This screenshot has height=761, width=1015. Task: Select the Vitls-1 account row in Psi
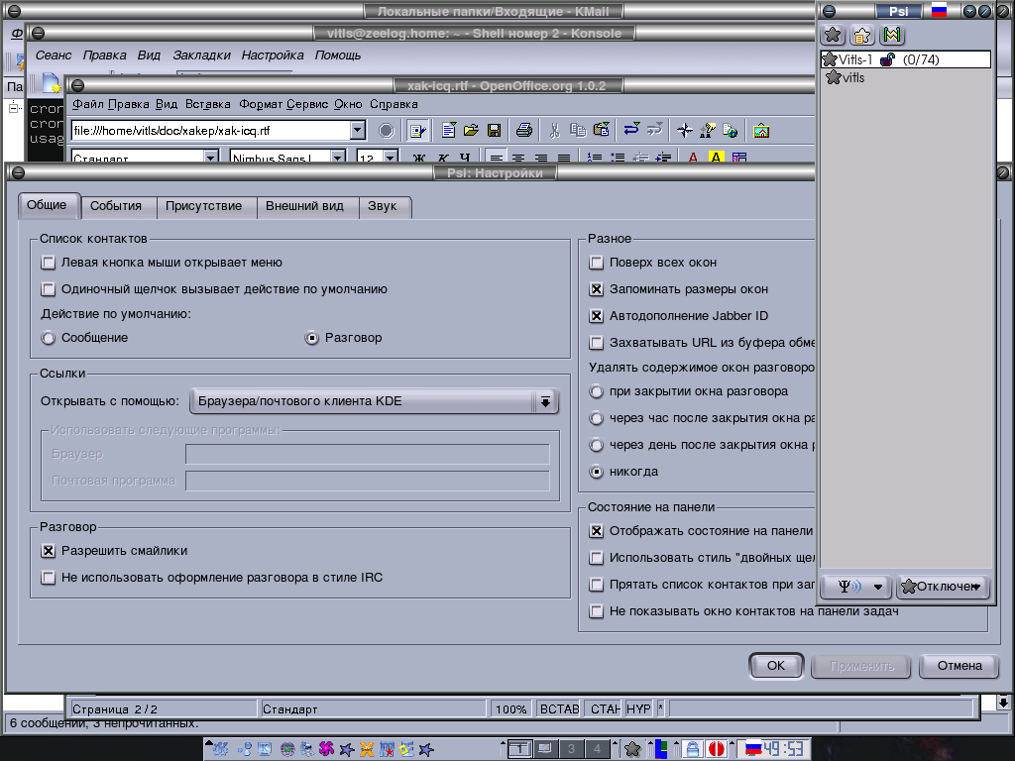(906, 59)
